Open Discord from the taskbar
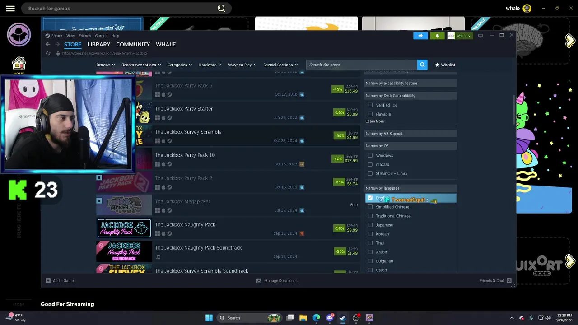This screenshot has height=325, width=578. (330, 318)
